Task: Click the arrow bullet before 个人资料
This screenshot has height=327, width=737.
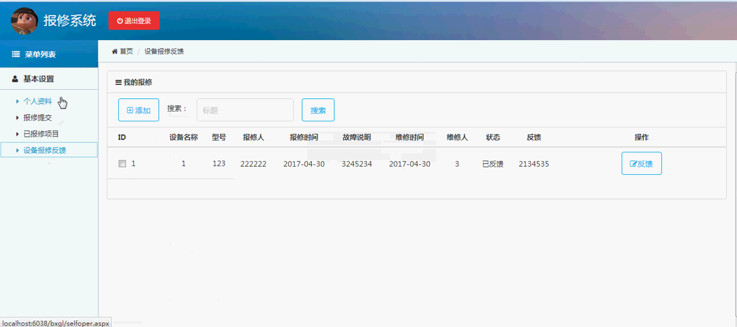Action: pos(18,101)
